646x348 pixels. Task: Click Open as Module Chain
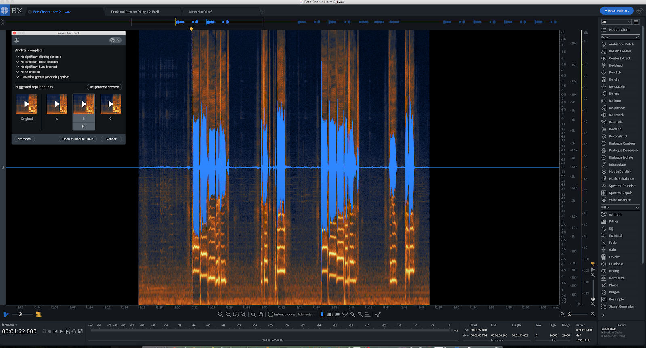(78, 139)
